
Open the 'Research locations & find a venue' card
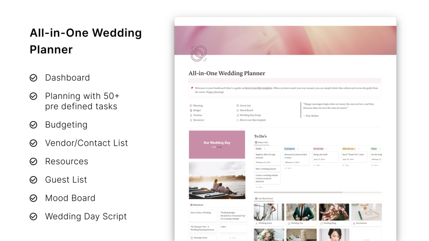[x=296, y=158]
